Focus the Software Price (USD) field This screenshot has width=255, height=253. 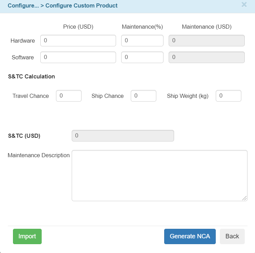[x=78, y=57]
